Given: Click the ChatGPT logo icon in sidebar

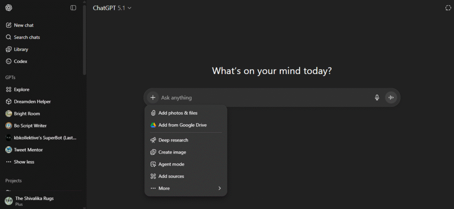Looking at the screenshot, I should [x=9, y=8].
